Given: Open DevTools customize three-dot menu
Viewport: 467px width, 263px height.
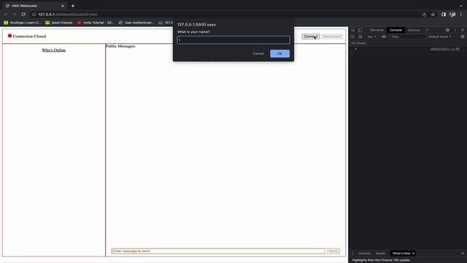Looking at the screenshot, I should 455,30.
